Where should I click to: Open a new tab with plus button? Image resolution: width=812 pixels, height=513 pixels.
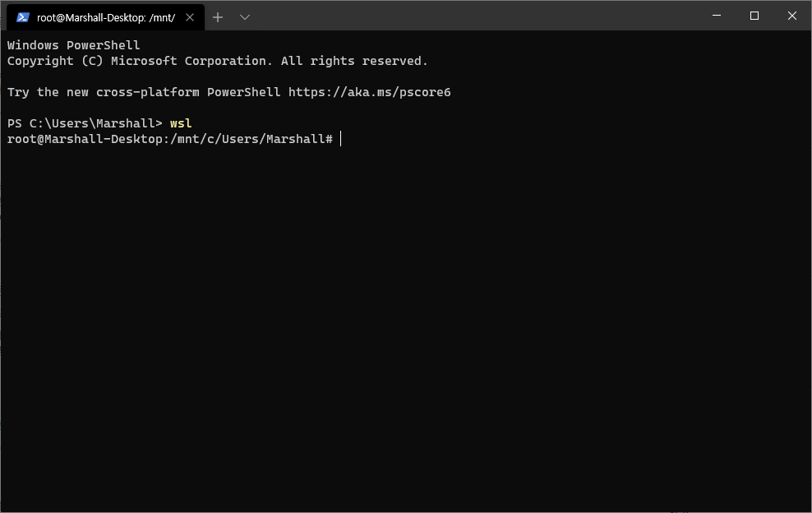pos(218,17)
